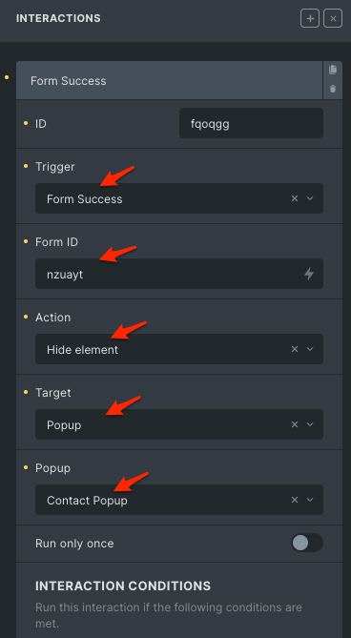Clear the Contact Popup selection

click(x=295, y=500)
